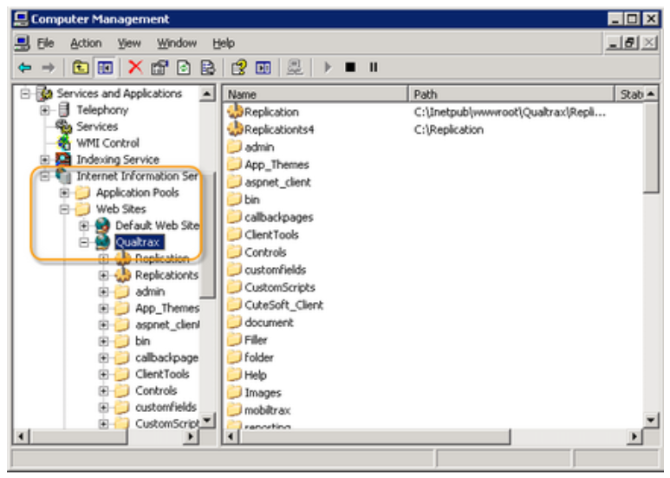
Task: Select admin folder in the right list
Action: pyautogui.click(x=259, y=147)
